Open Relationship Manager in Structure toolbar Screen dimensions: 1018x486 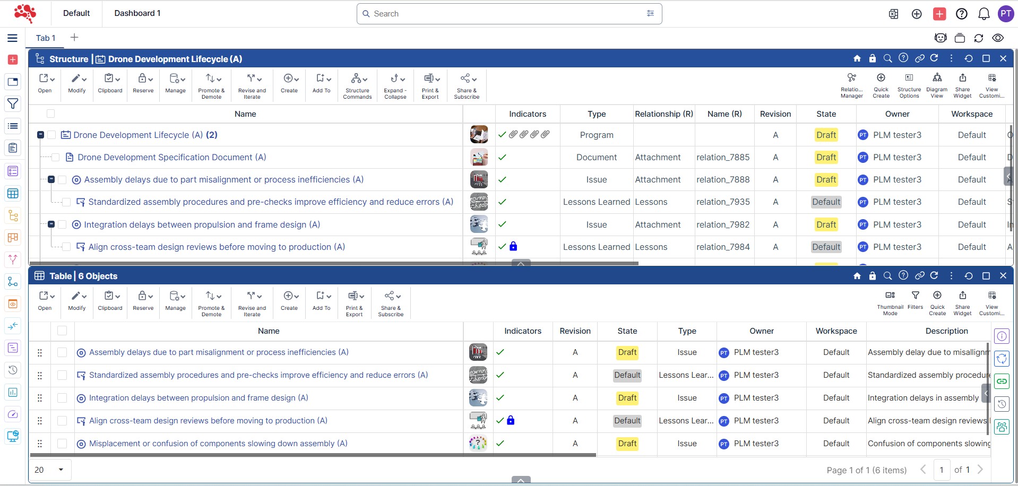(851, 85)
